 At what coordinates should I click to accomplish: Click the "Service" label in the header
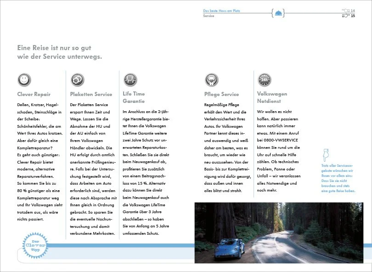(209, 16)
